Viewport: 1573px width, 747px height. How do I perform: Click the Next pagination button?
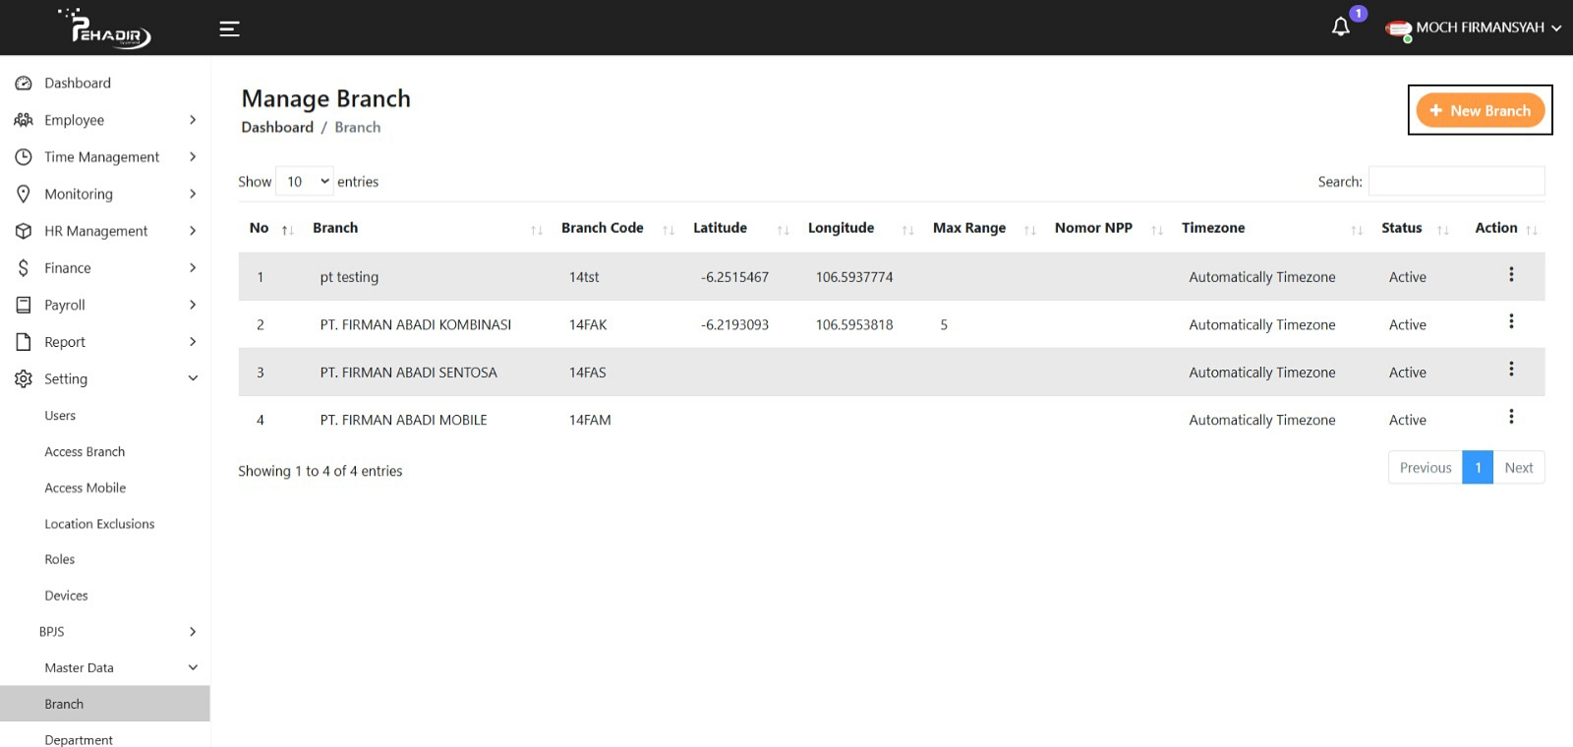[x=1519, y=468]
